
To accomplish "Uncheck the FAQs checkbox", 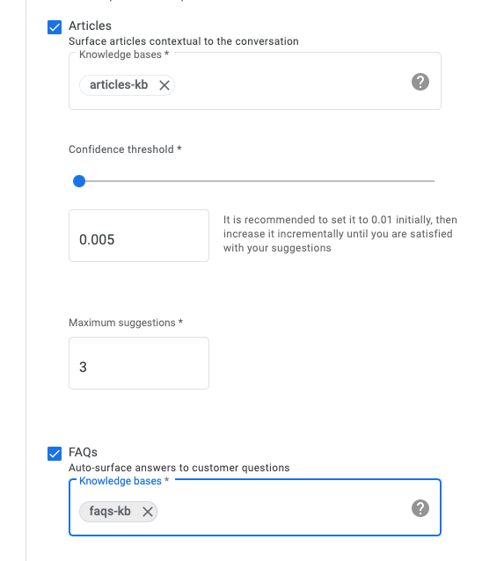I will pos(55,454).
